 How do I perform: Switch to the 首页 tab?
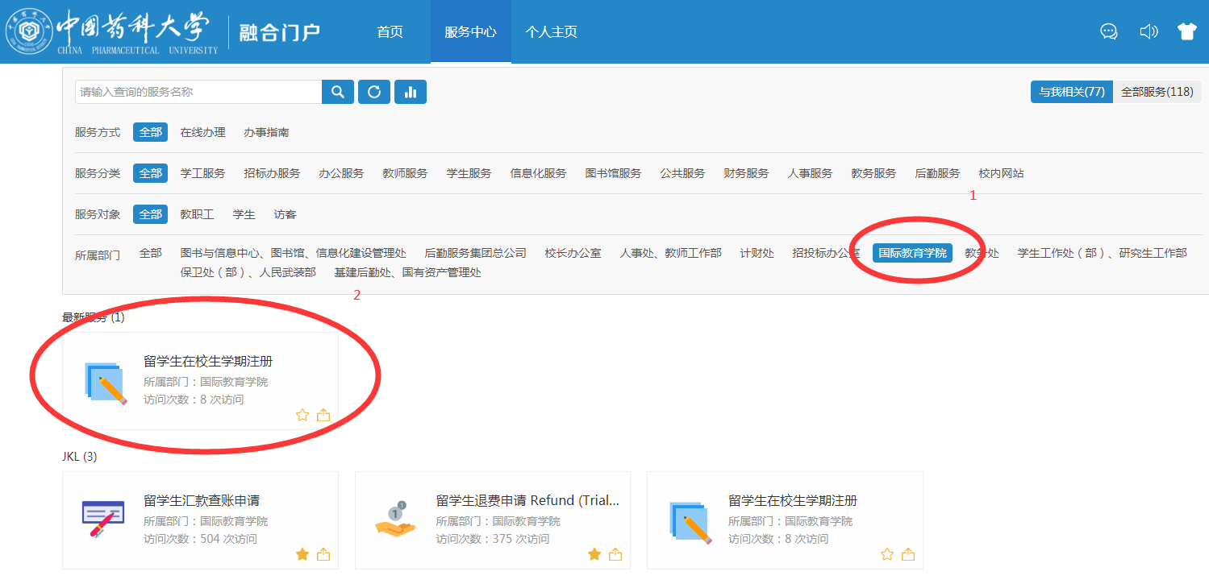[390, 32]
